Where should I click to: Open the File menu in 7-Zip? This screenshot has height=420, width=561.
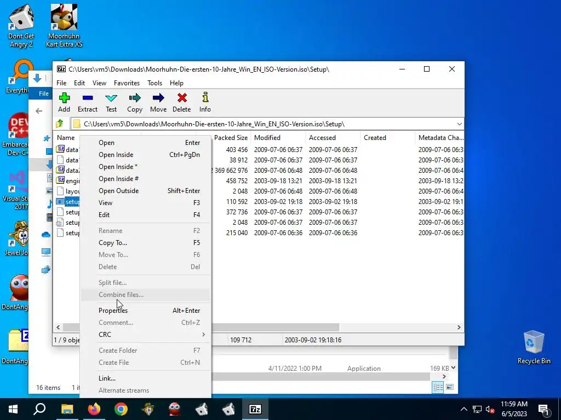61,83
